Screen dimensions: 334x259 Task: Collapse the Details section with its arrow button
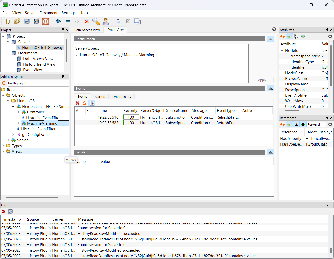click(x=271, y=152)
